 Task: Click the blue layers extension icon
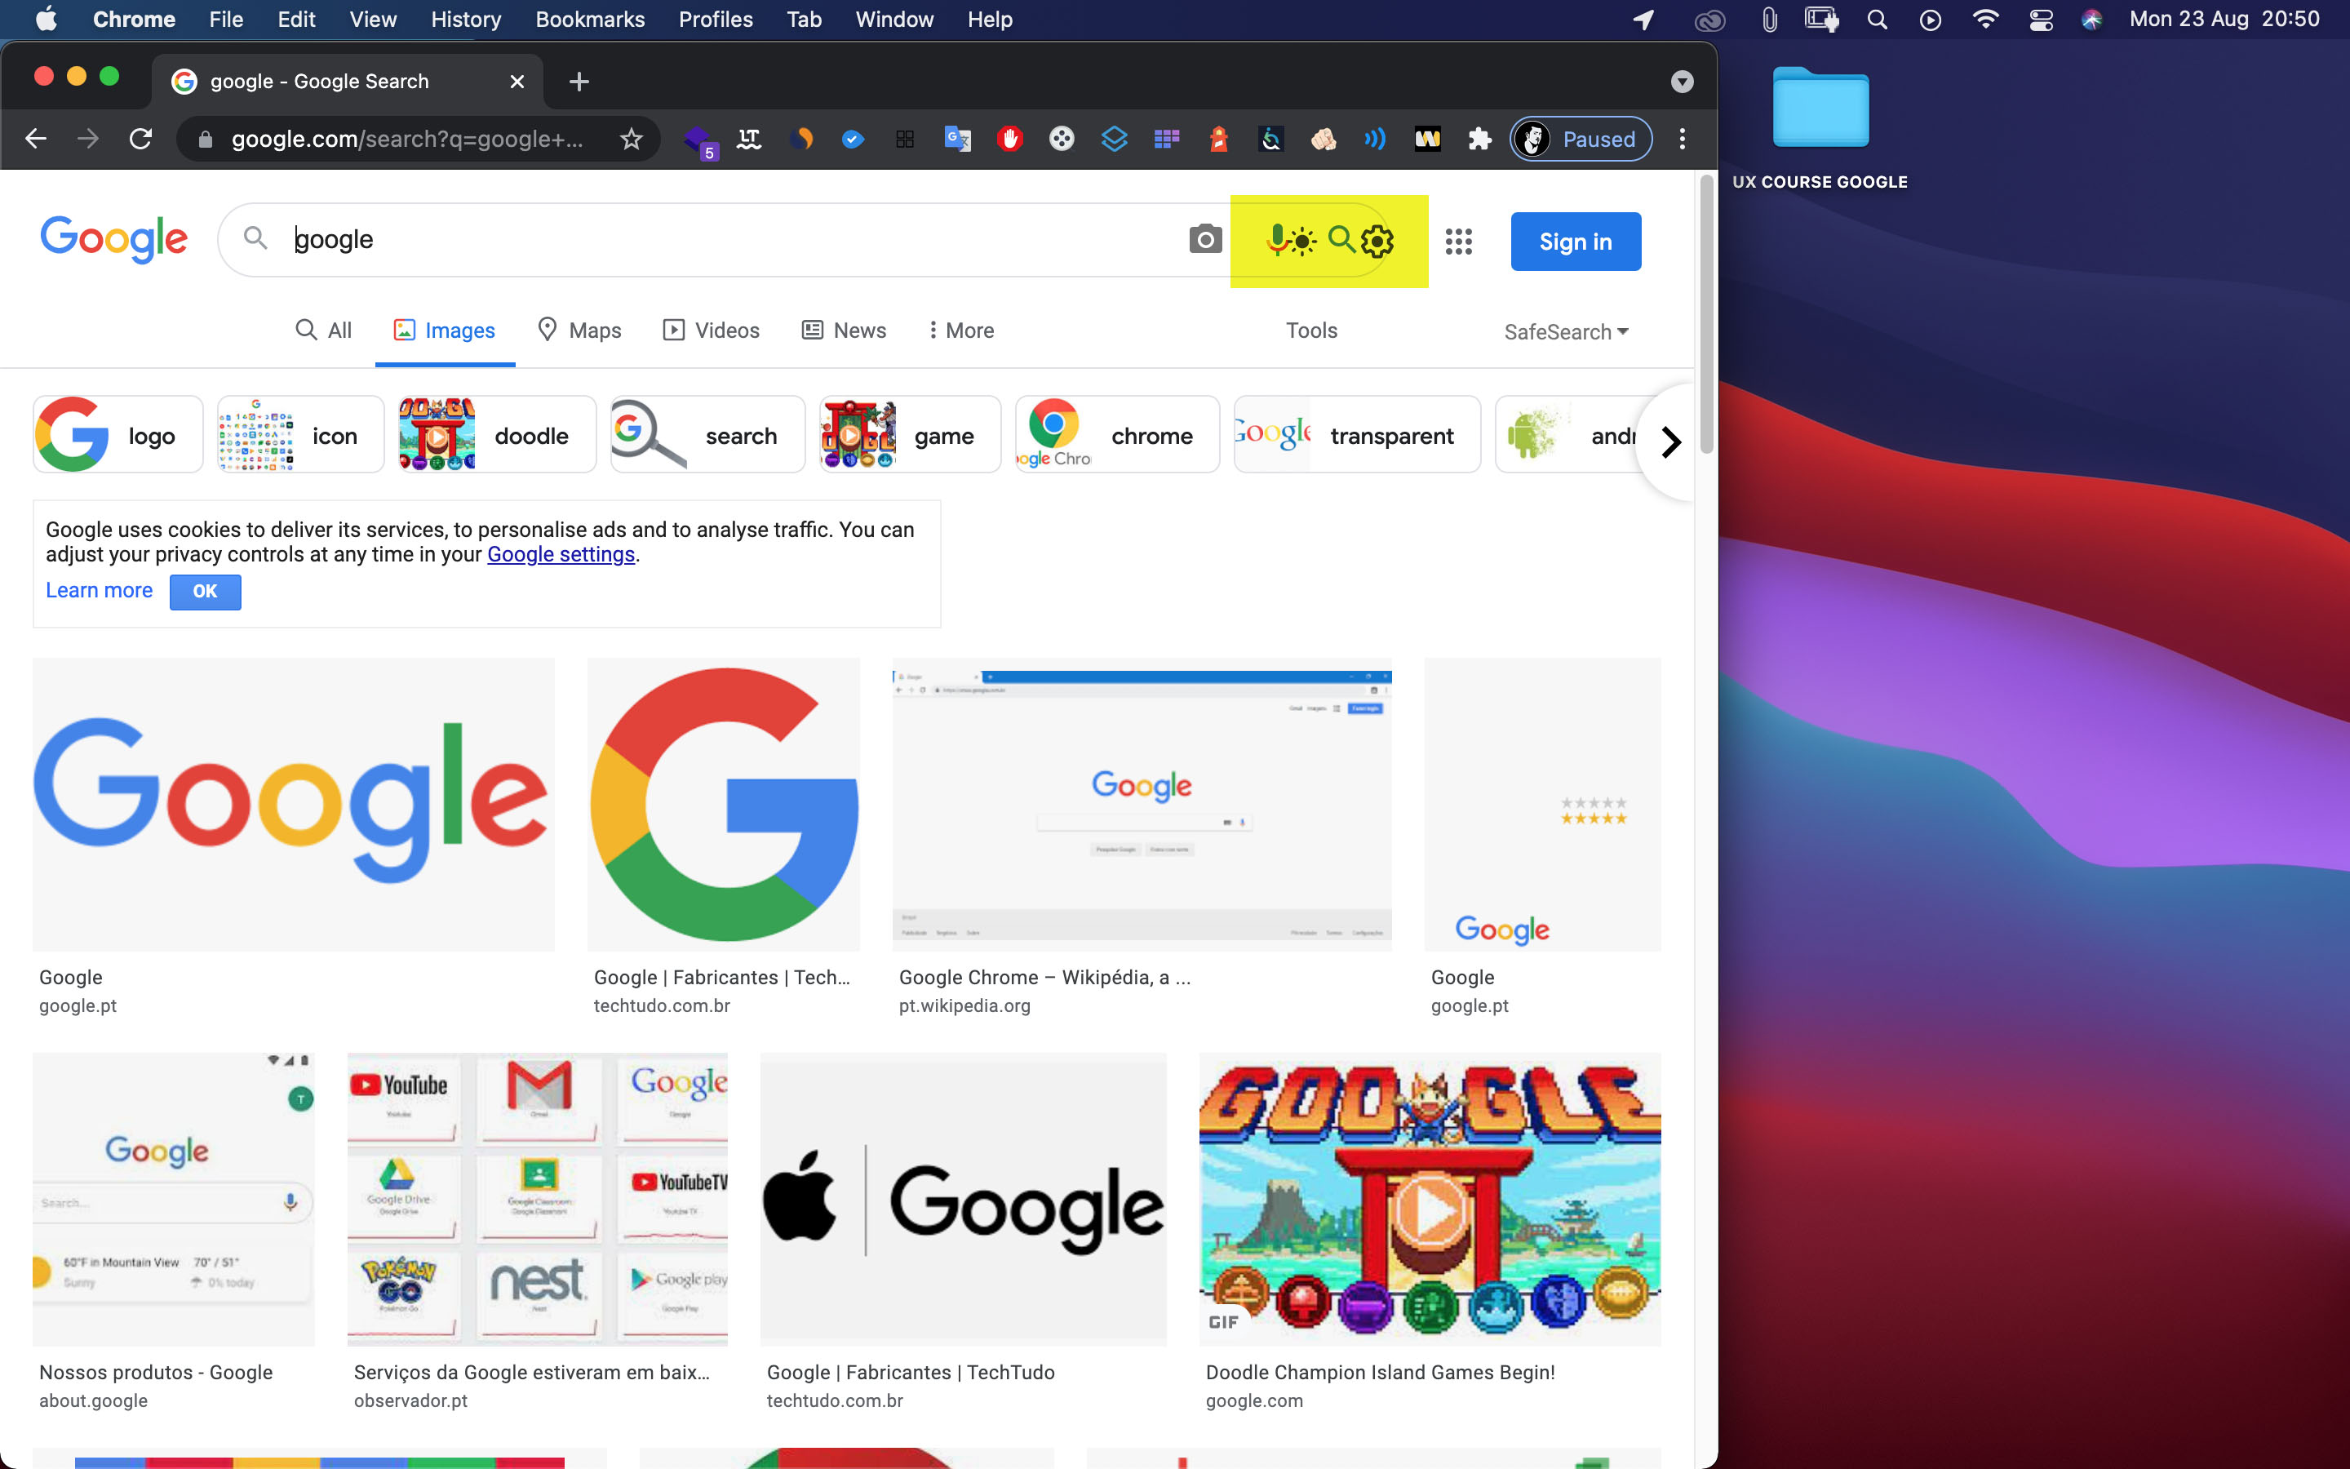click(x=1114, y=139)
